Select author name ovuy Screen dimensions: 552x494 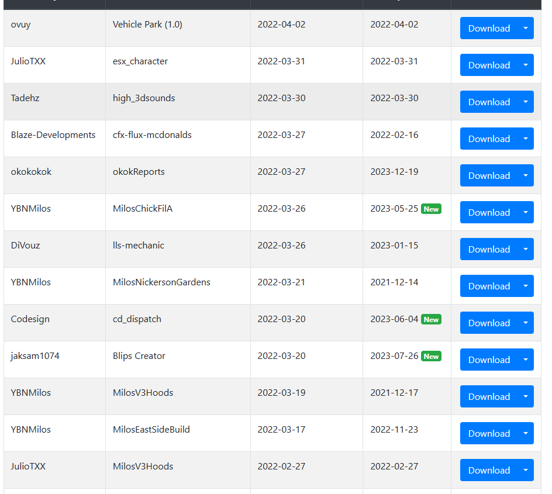21,25
